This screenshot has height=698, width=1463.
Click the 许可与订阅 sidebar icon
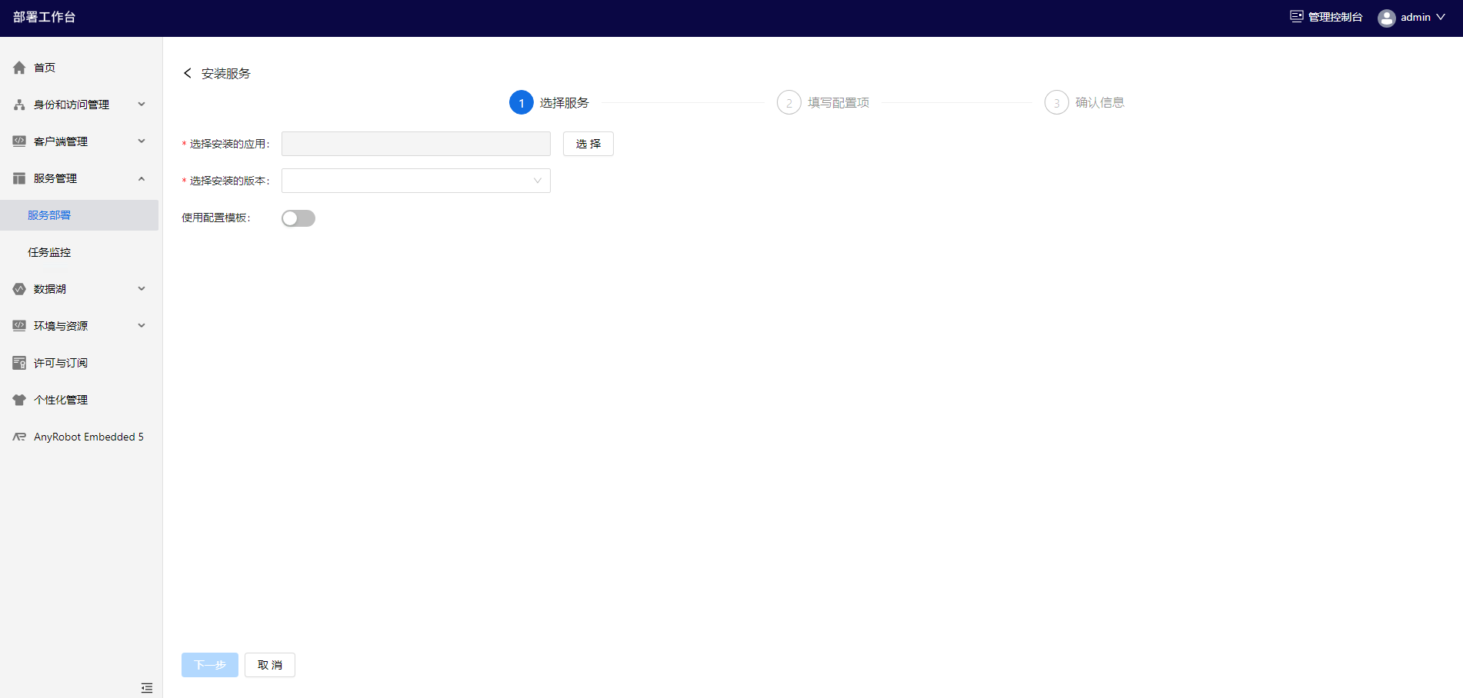[x=19, y=363]
